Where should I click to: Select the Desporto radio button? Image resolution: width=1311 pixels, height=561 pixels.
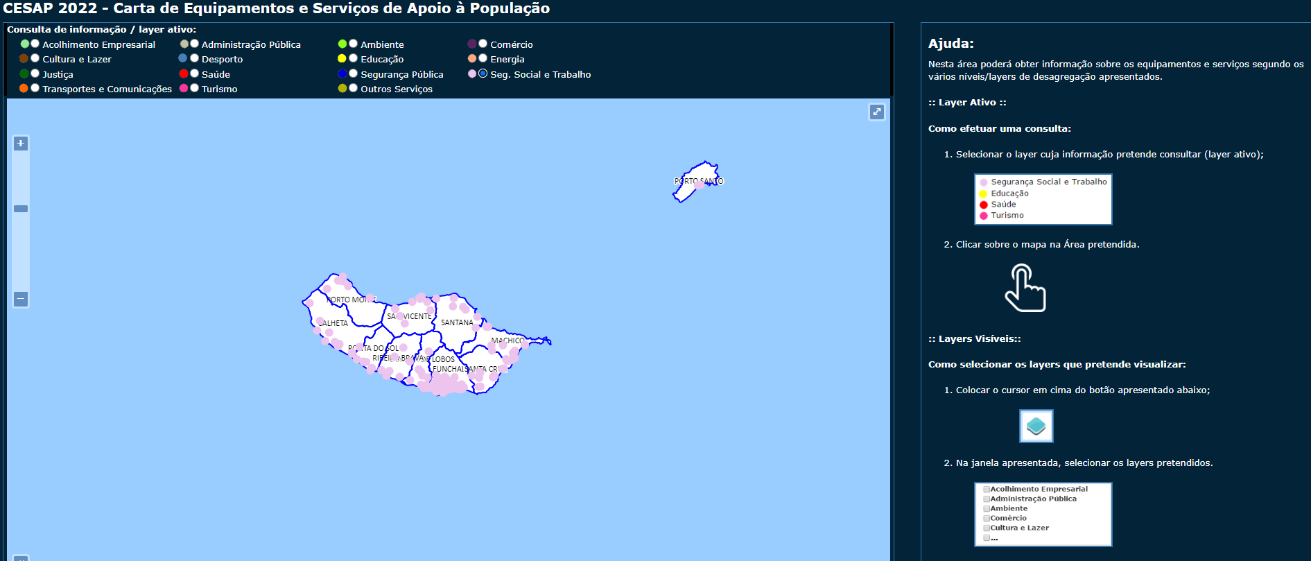click(195, 58)
